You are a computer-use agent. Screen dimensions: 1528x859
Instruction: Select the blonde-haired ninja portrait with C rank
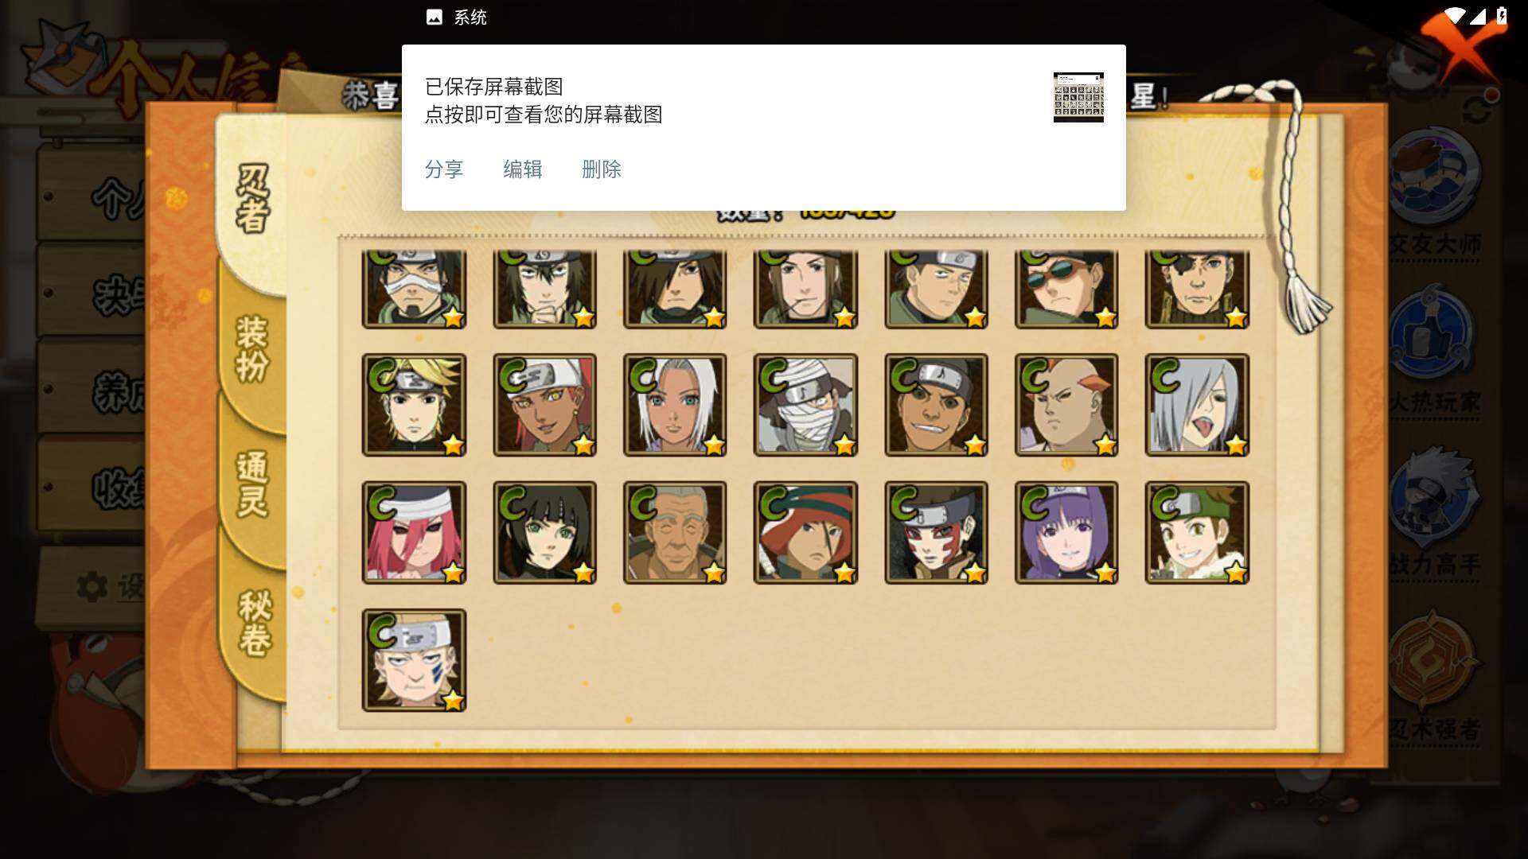(414, 405)
